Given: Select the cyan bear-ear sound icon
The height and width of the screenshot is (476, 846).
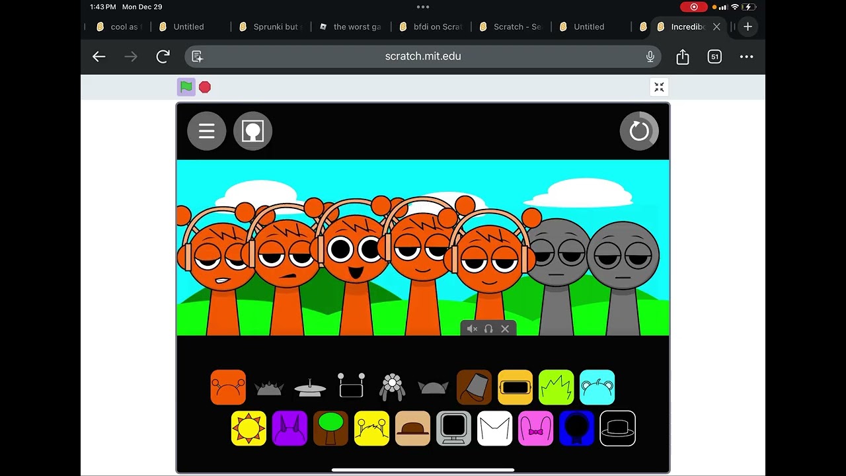Looking at the screenshot, I should 597,387.
